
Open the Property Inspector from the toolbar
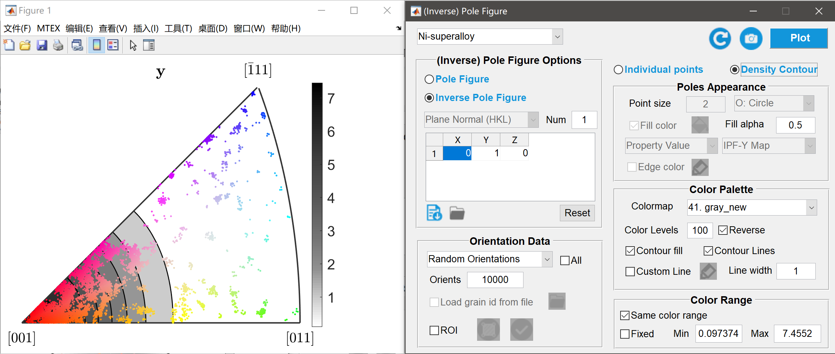[149, 45]
